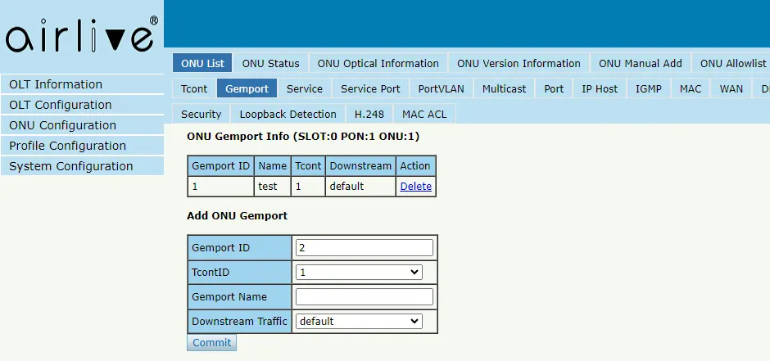Go to the ONU Allowlist tab

[732, 63]
